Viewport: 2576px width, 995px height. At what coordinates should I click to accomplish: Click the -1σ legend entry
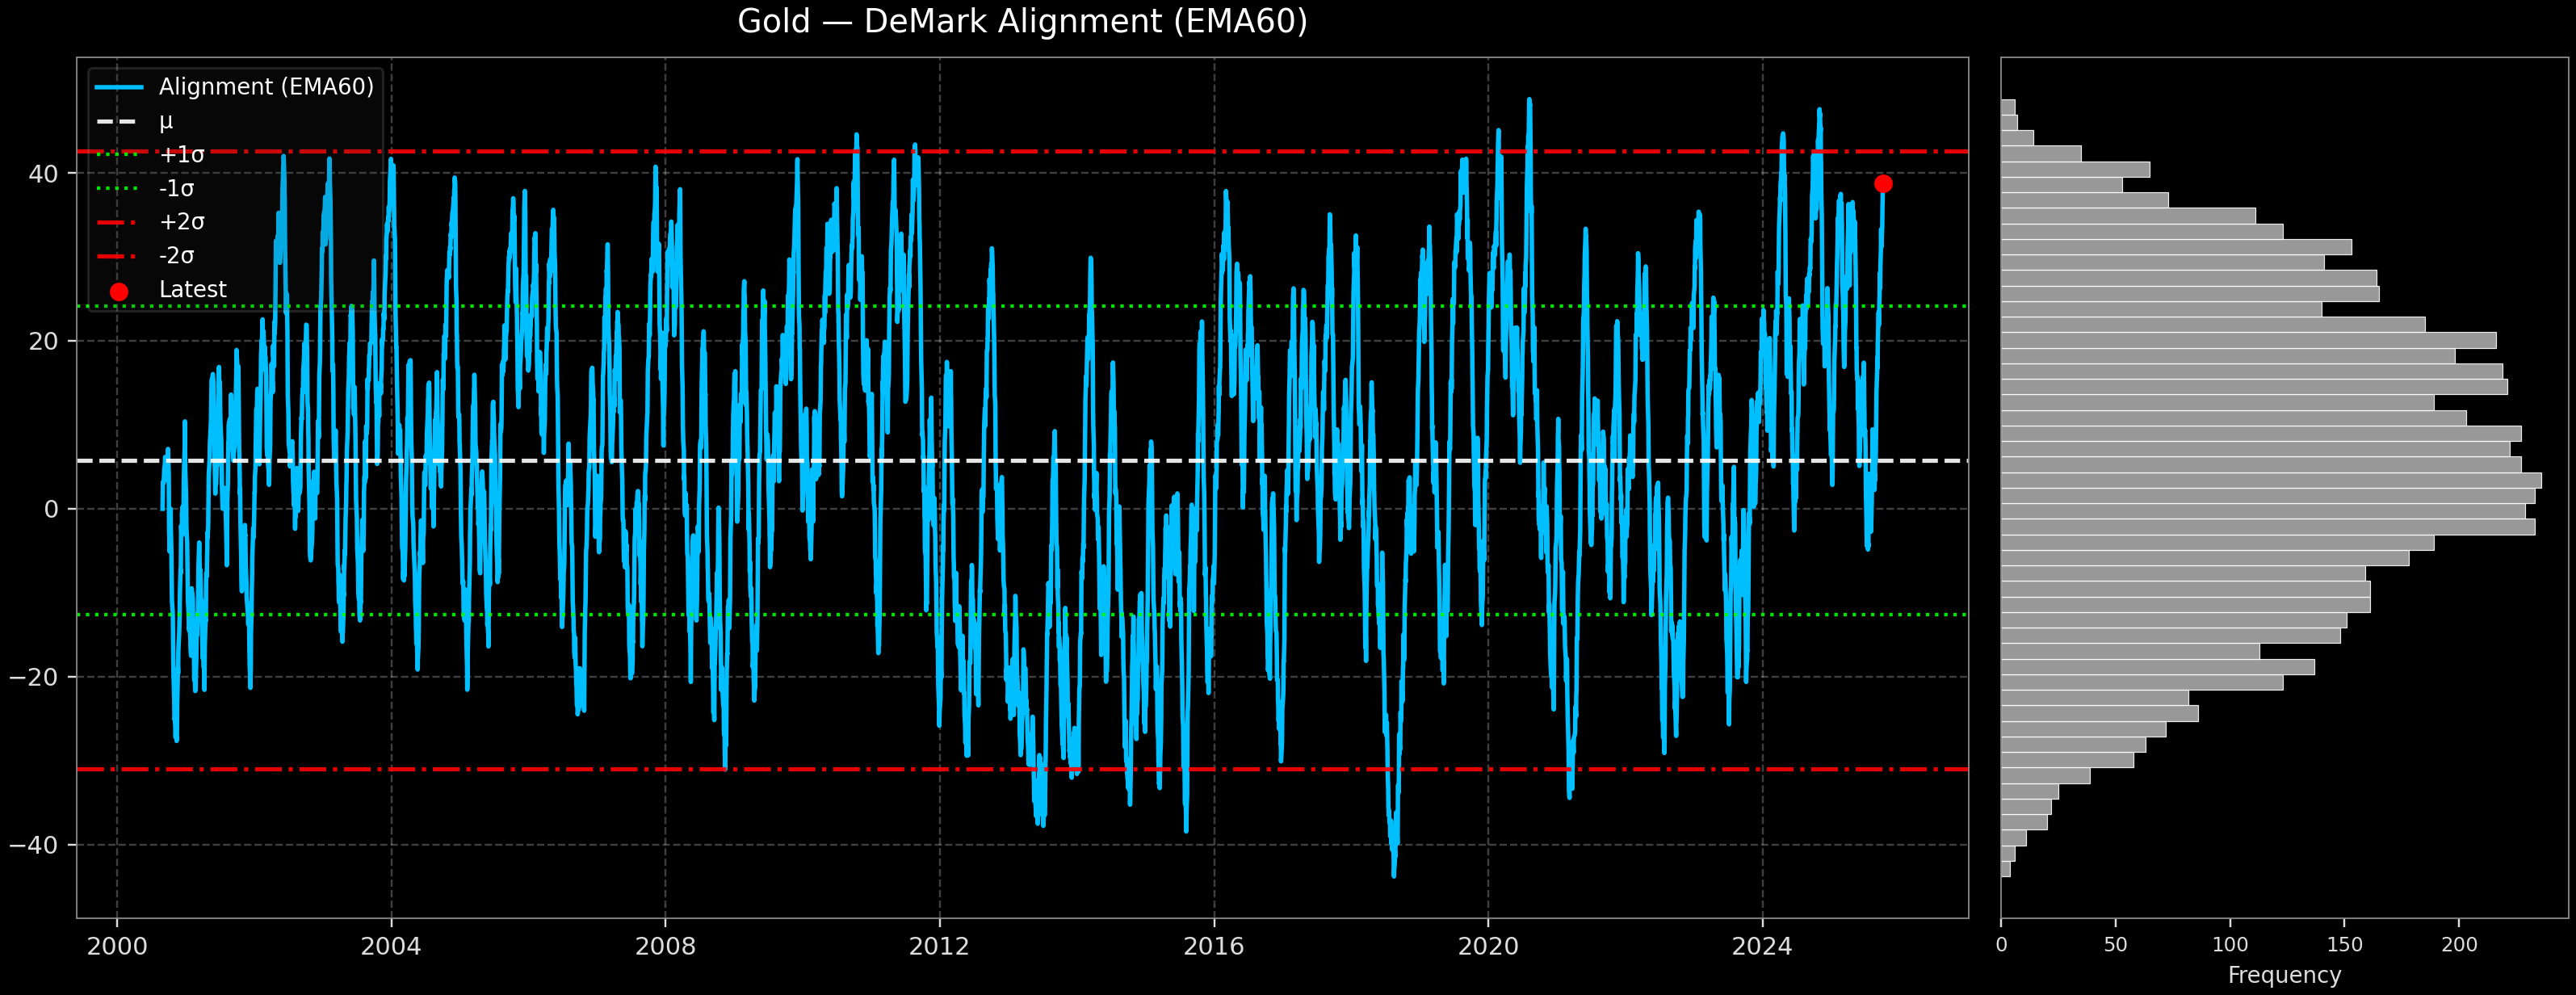pyautogui.click(x=176, y=189)
